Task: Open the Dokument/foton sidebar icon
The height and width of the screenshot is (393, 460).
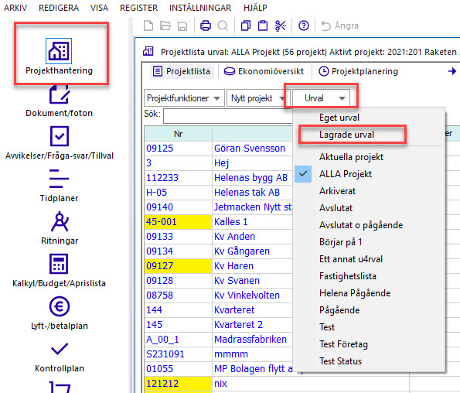Action: (x=60, y=94)
